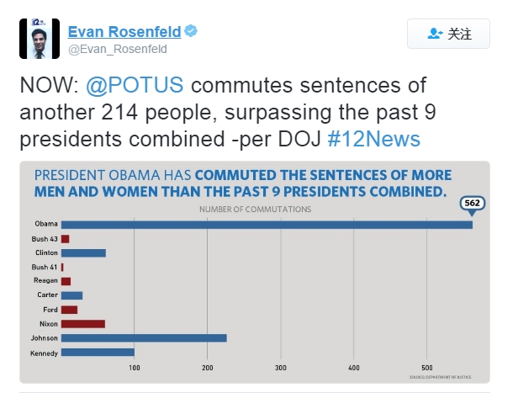518x393 pixels.
Task: Click Evan Rosenfeld's profile avatar
Action: pos(39,39)
